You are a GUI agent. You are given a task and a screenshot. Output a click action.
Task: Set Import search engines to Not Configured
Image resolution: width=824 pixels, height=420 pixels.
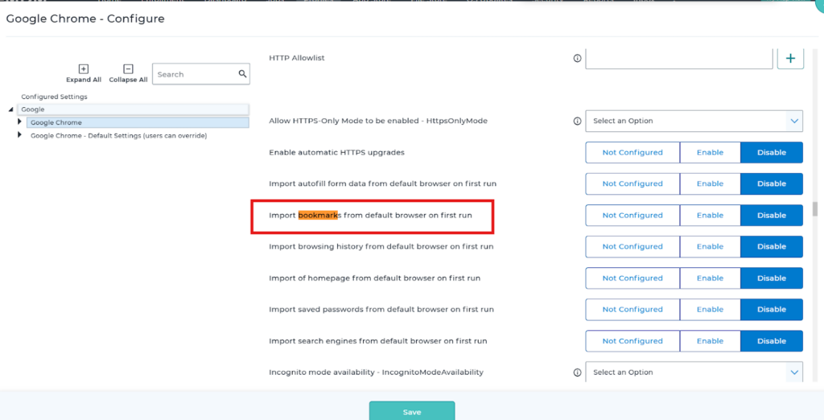coord(632,340)
